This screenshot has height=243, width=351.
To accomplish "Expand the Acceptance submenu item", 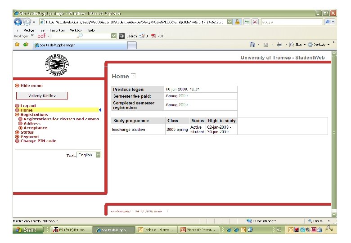I will [x=20, y=128].
